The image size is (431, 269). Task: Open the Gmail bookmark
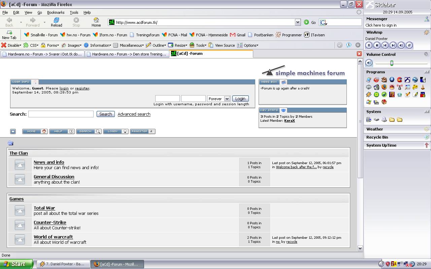pos(238,35)
